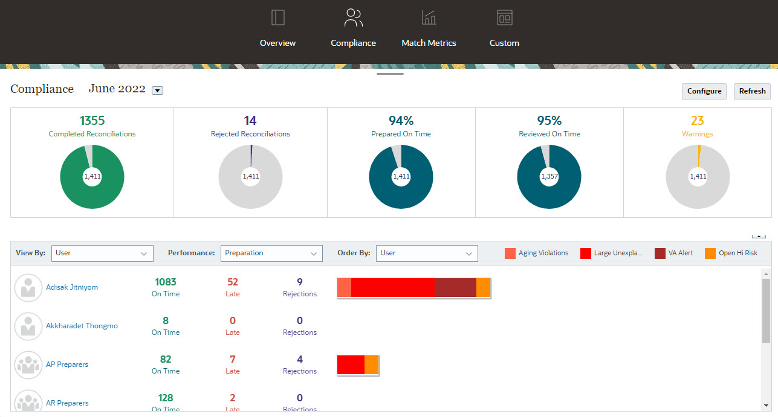Click Adisak Jitniyom's avatar picture
This screenshot has width=778, height=417.
(28, 287)
